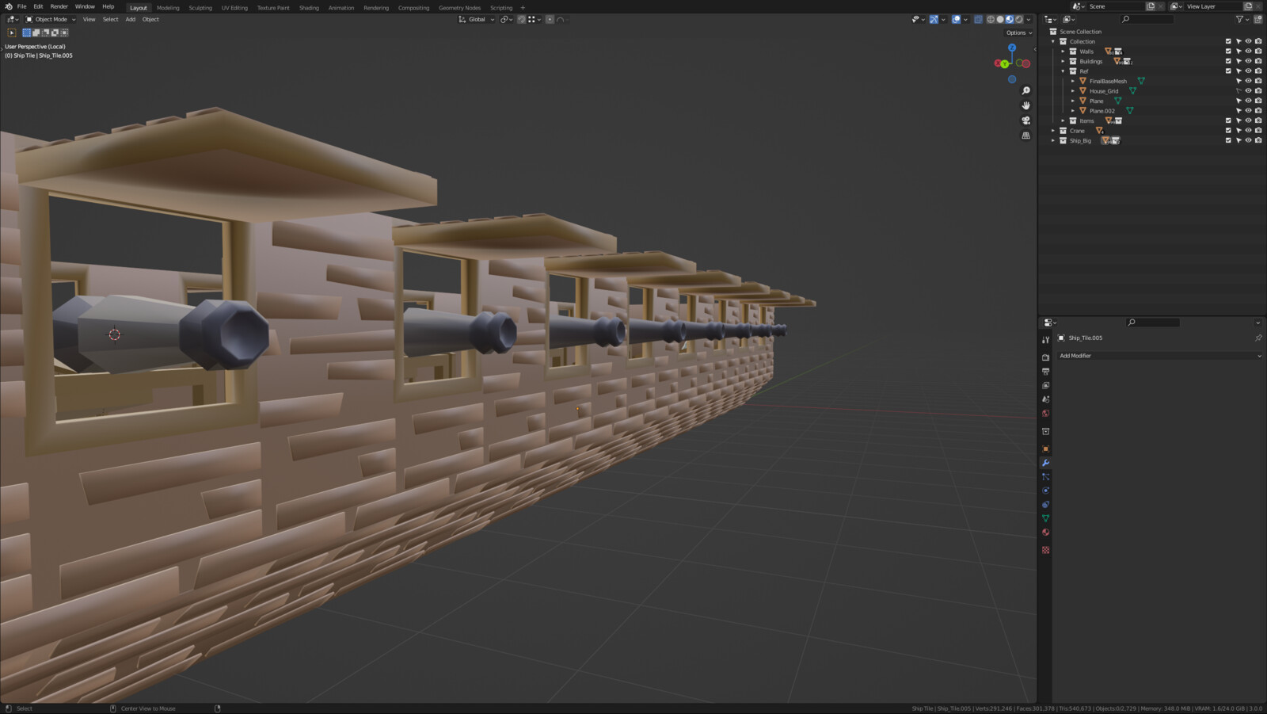Open the World properties tab
The image size is (1267, 714).
tap(1045, 413)
